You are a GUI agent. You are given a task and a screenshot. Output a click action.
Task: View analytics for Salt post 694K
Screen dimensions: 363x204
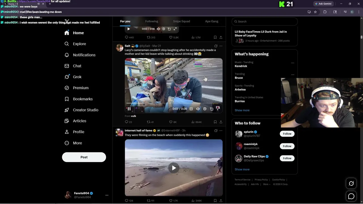(196, 122)
